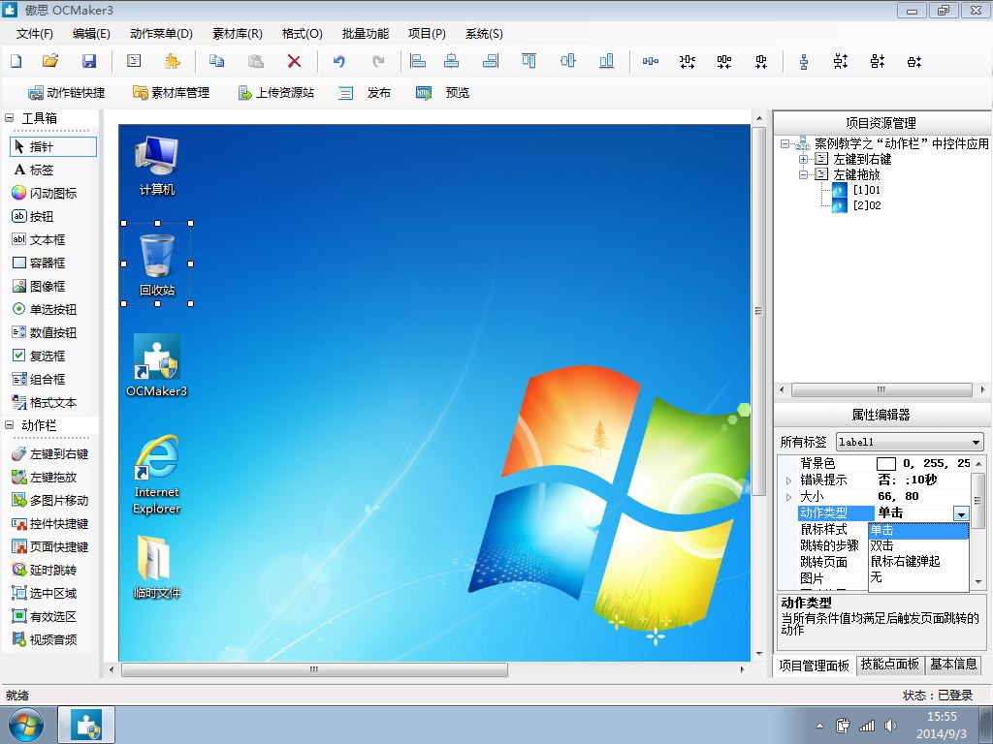Viewport: 993px width, 744px height.
Task: Expand the 大小 property
Action: point(788,497)
